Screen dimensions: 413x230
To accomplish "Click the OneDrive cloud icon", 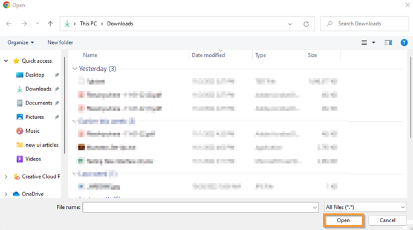I will point(16,194).
